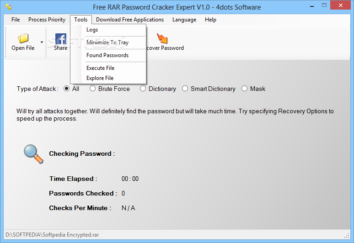
Task: Click the attack description text
Action: [175, 115]
